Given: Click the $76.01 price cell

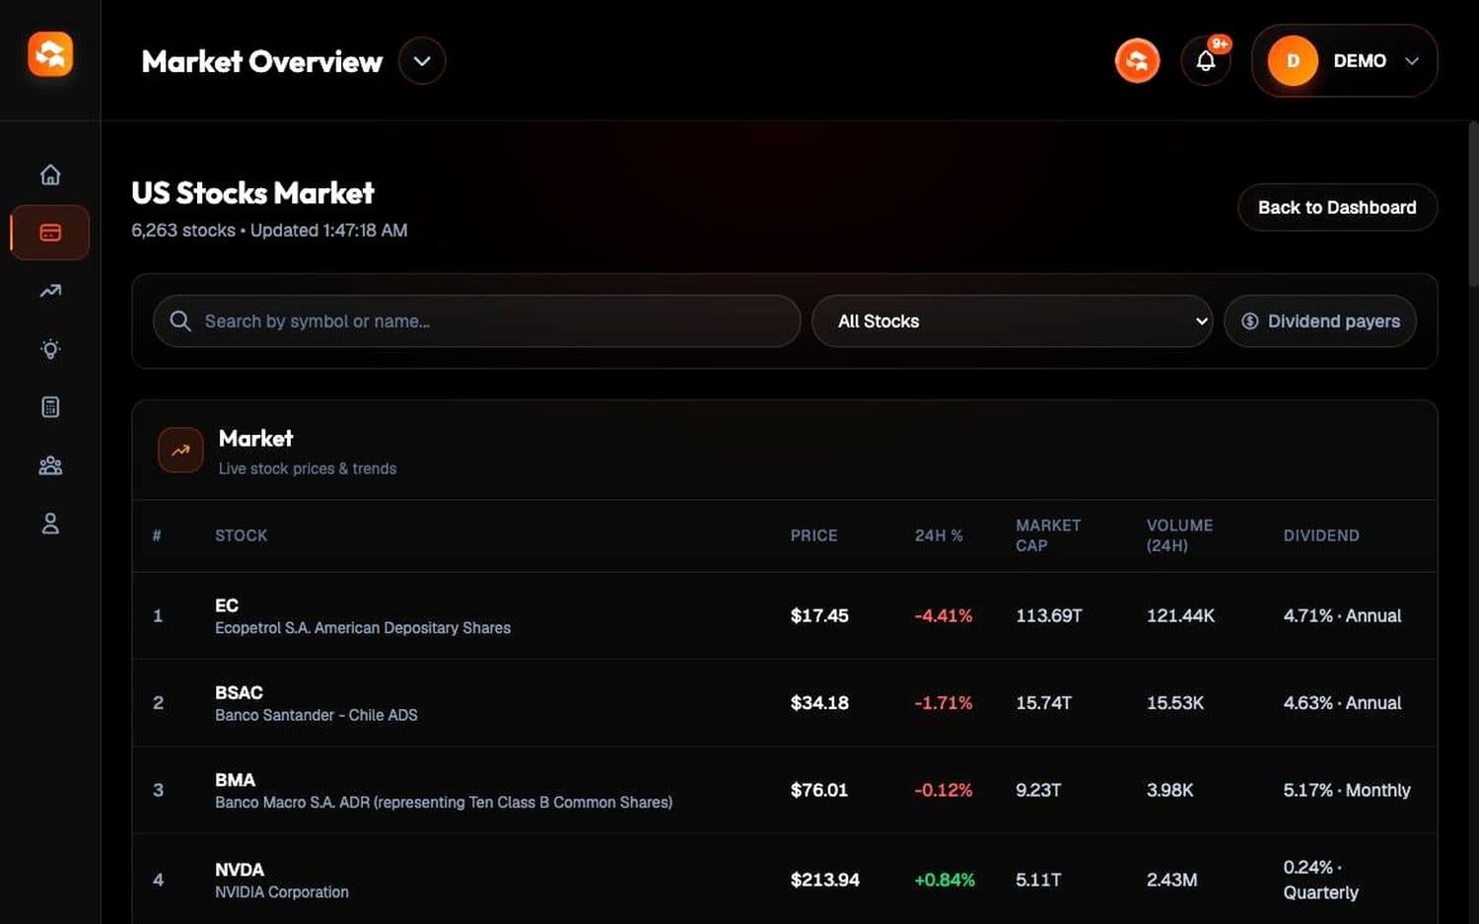Looking at the screenshot, I should (x=818, y=790).
